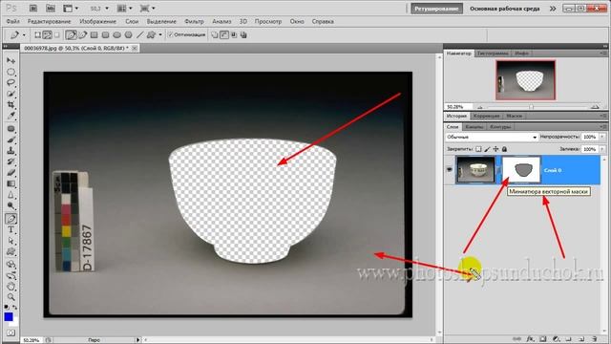This screenshot has height=344, width=611.
Task: Select the Move tool in toolbox
Action: [11, 60]
